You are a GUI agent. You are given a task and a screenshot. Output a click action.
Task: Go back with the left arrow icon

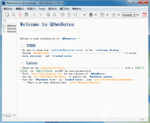tap(34, 15)
